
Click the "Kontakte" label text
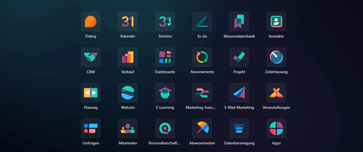point(276,36)
